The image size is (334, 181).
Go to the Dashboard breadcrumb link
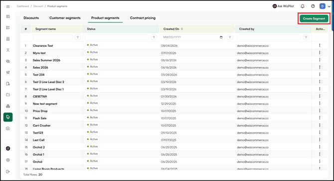tap(23, 6)
